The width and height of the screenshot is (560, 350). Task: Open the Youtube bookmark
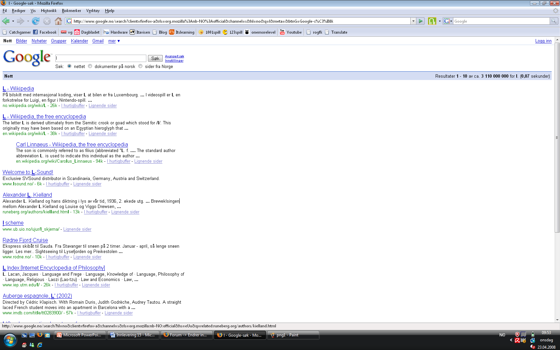click(x=291, y=32)
